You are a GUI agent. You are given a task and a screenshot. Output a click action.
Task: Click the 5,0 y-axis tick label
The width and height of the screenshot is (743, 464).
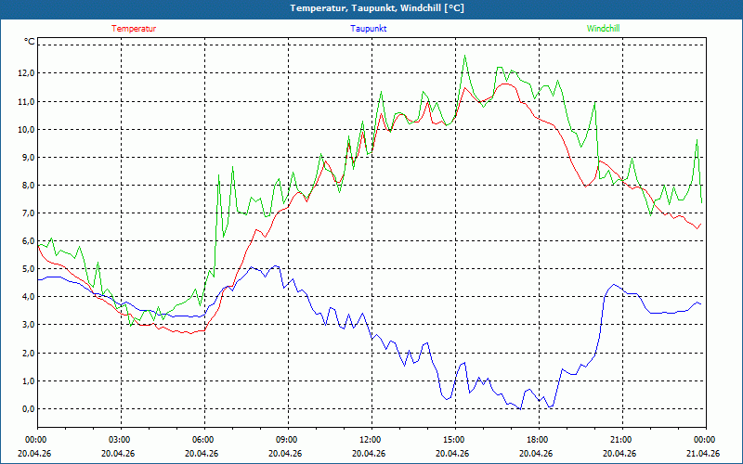pyautogui.click(x=26, y=269)
